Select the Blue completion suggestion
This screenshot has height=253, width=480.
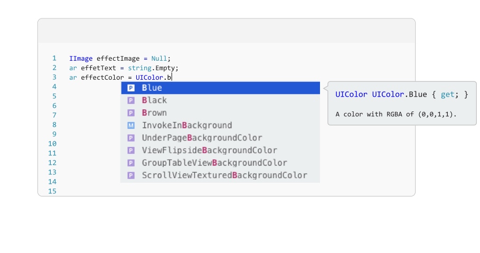pyautogui.click(x=152, y=88)
